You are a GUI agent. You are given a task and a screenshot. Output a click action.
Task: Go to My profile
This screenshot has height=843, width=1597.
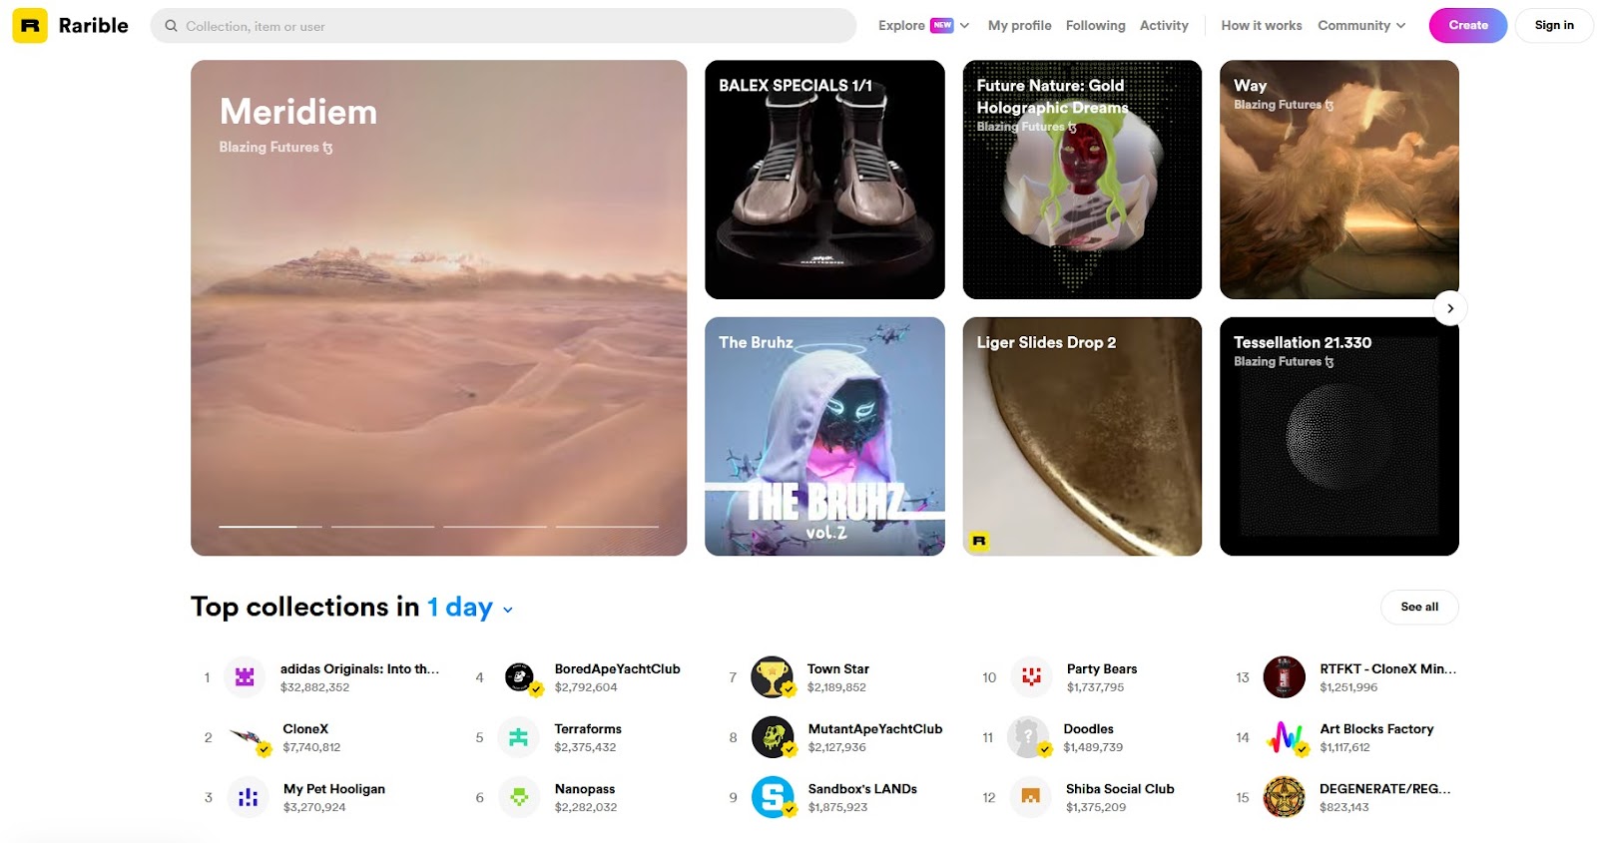pyautogui.click(x=1019, y=26)
